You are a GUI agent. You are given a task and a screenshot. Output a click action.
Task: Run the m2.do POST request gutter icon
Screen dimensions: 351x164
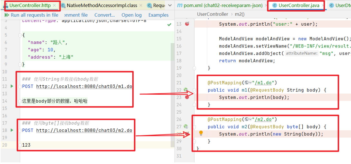pos(12,130)
